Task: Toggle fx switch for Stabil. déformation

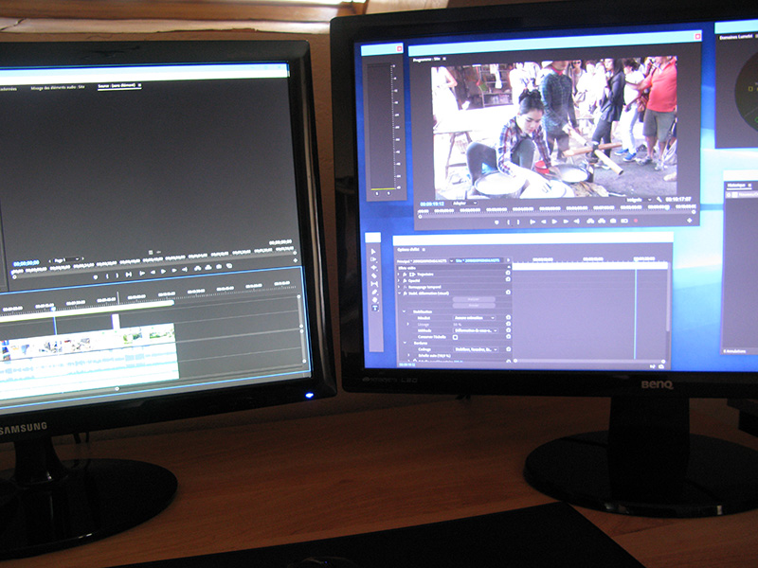Action: pyautogui.click(x=405, y=293)
